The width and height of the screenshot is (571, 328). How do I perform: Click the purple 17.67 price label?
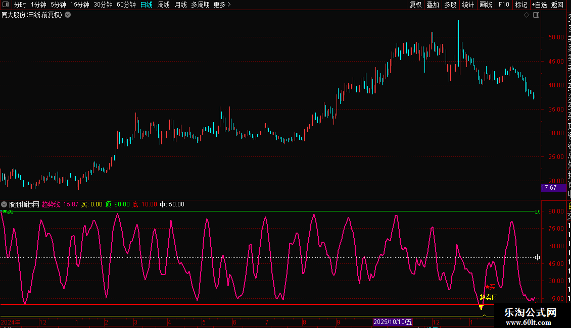pos(549,188)
